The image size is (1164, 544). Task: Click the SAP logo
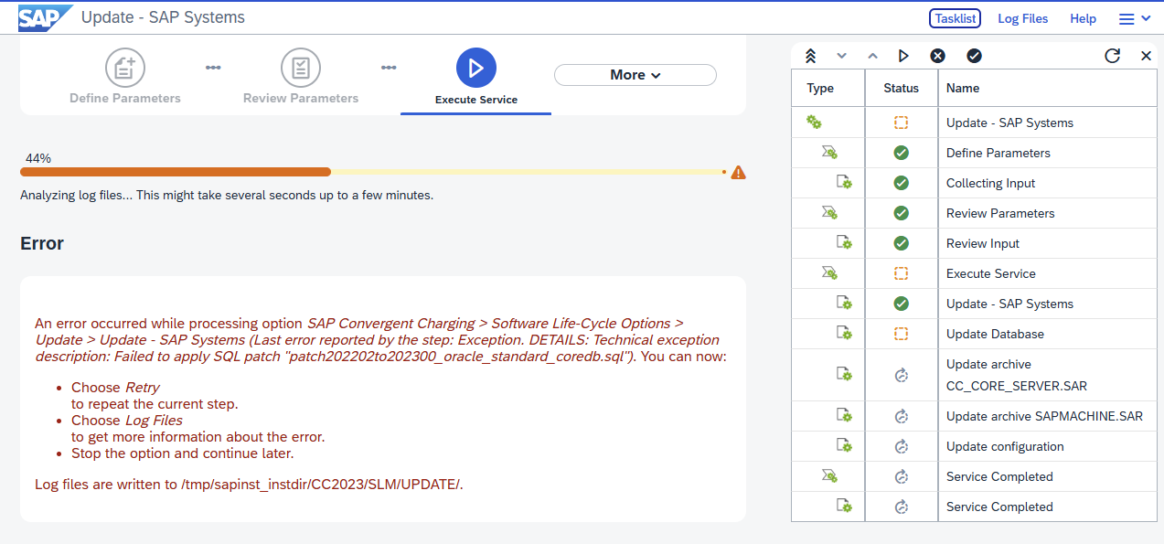tap(45, 17)
